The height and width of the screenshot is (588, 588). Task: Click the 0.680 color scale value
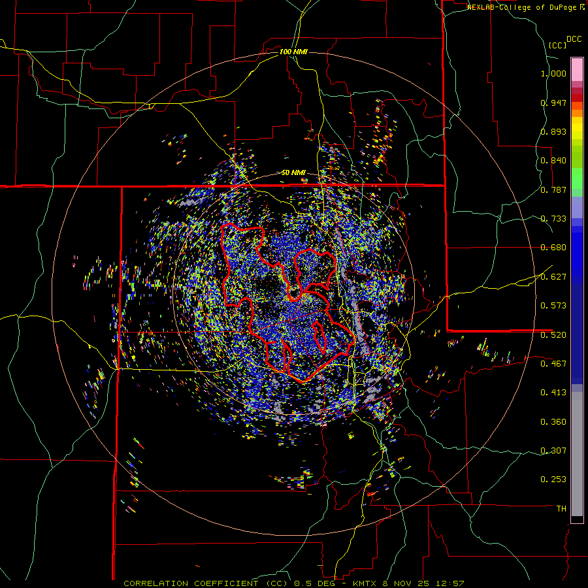click(x=553, y=248)
